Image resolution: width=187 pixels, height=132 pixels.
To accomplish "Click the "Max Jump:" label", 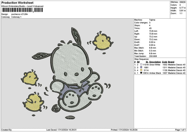I will pyautogui.click(x=139, y=54).
